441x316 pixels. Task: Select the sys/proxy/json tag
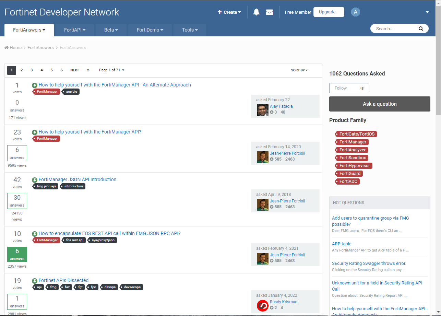point(102,240)
